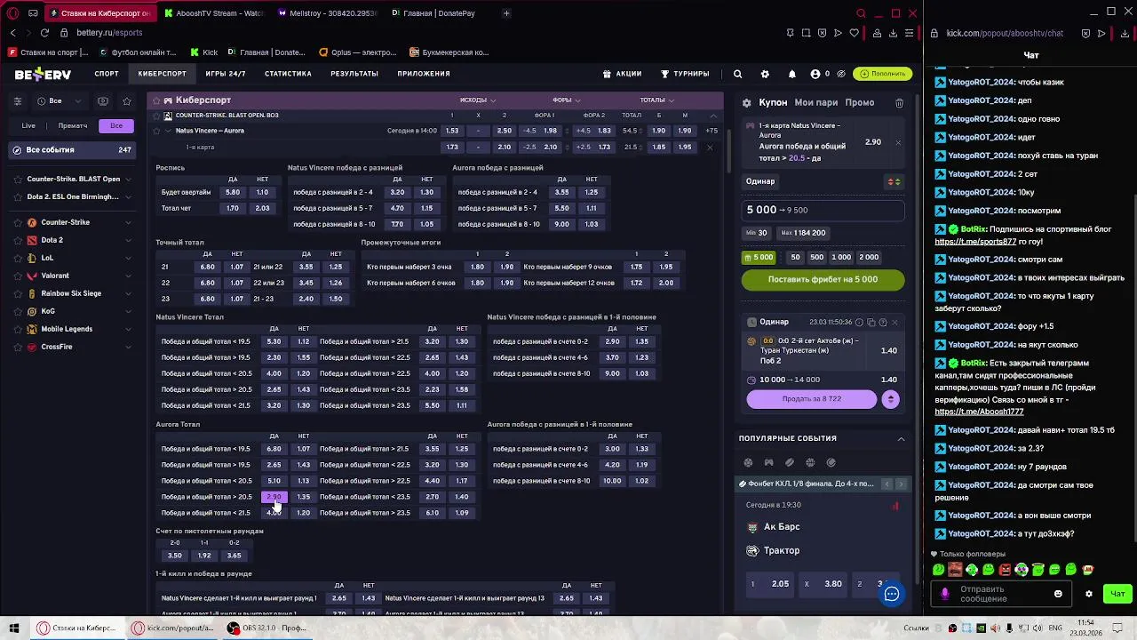Screen dimensions: 1137x640
Task: Remove the Natus Vincere – Aurora bet from coupon
Action: pyautogui.click(x=898, y=142)
